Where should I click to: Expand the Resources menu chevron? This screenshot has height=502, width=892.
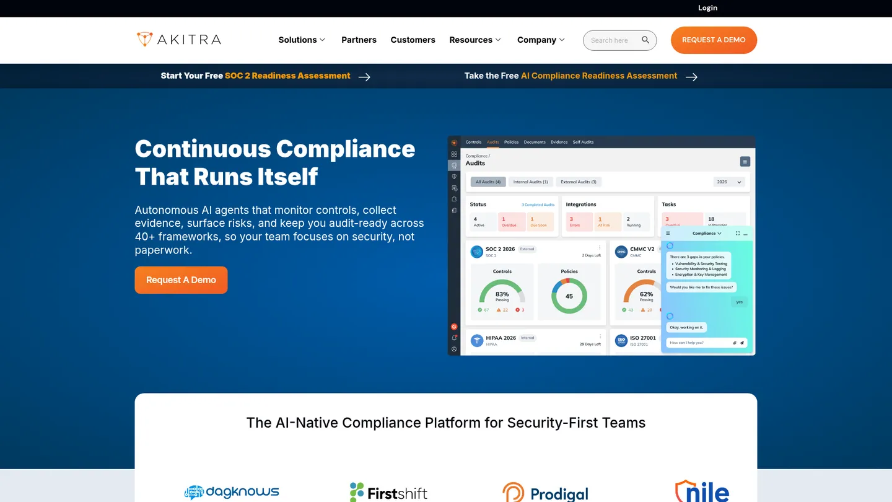pyautogui.click(x=498, y=40)
